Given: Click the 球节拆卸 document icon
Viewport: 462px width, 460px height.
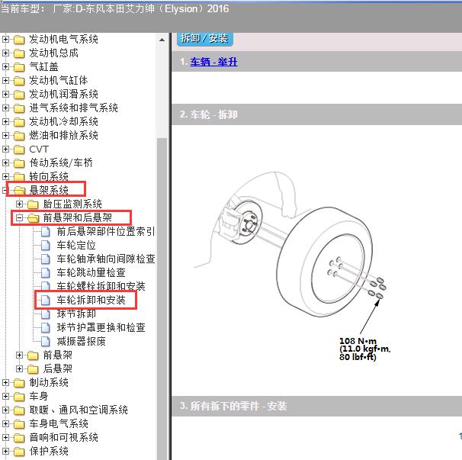Looking at the screenshot, I should pos(46,314).
